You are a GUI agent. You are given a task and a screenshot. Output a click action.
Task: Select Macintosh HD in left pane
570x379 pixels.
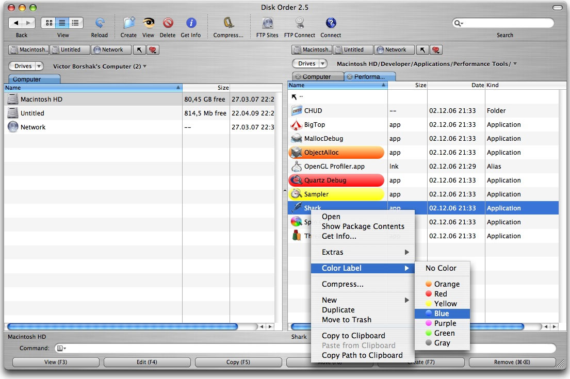pos(140,99)
